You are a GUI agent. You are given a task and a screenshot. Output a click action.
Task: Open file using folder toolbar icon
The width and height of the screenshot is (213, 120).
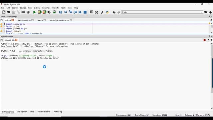pyautogui.click(x=9, y=12)
